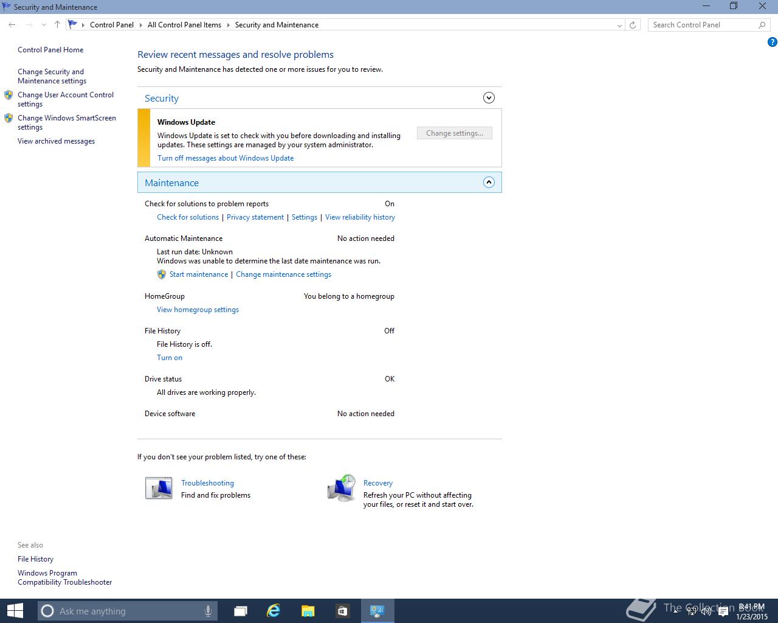Turn off messages about Windows Update
The image size is (778, 623).
click(x=225, y=158)
